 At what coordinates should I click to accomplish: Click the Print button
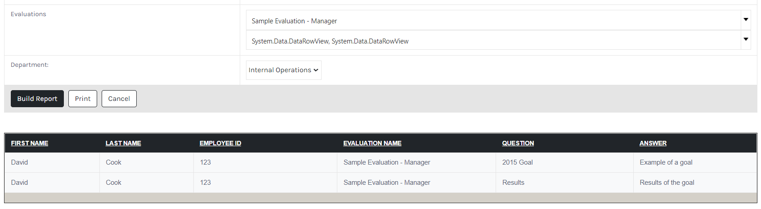pos(83,99)
